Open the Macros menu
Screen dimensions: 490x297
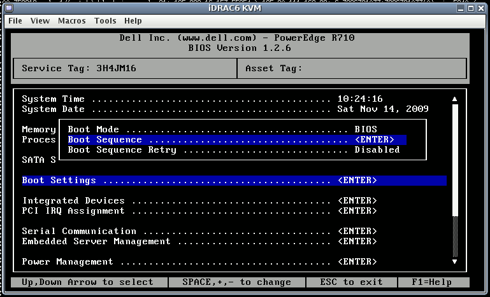72,21
